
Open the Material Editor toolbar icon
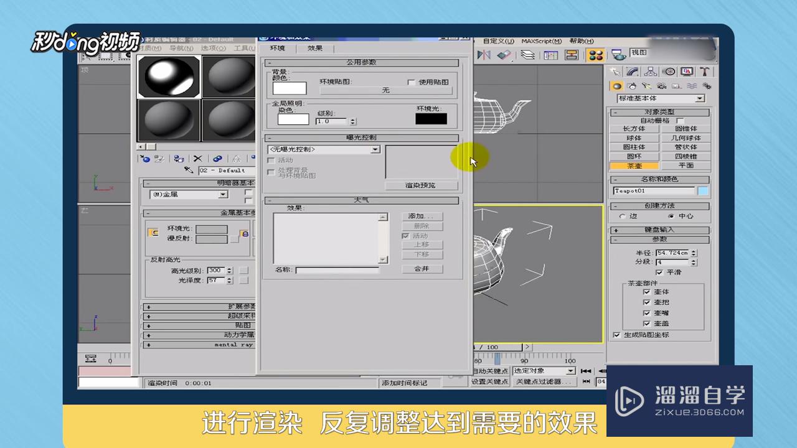[595, 55]
